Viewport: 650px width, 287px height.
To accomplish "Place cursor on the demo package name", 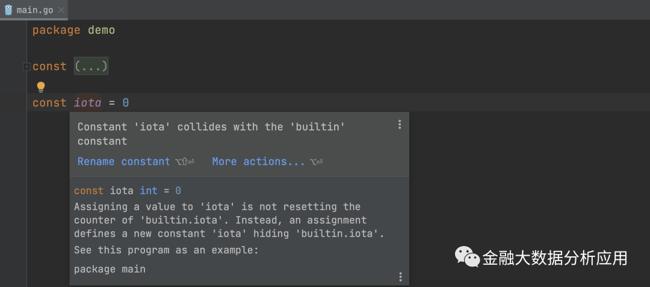I will point(101,30).
